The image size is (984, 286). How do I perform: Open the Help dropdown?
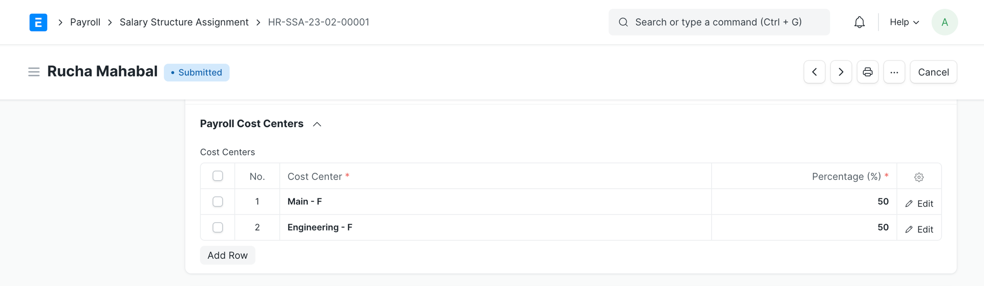904,22
